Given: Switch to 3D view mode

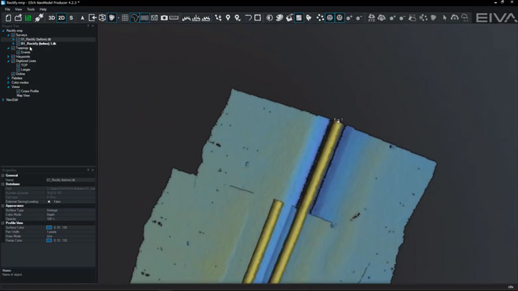Looking at the screenshot, I should click(x=52, y=18).
